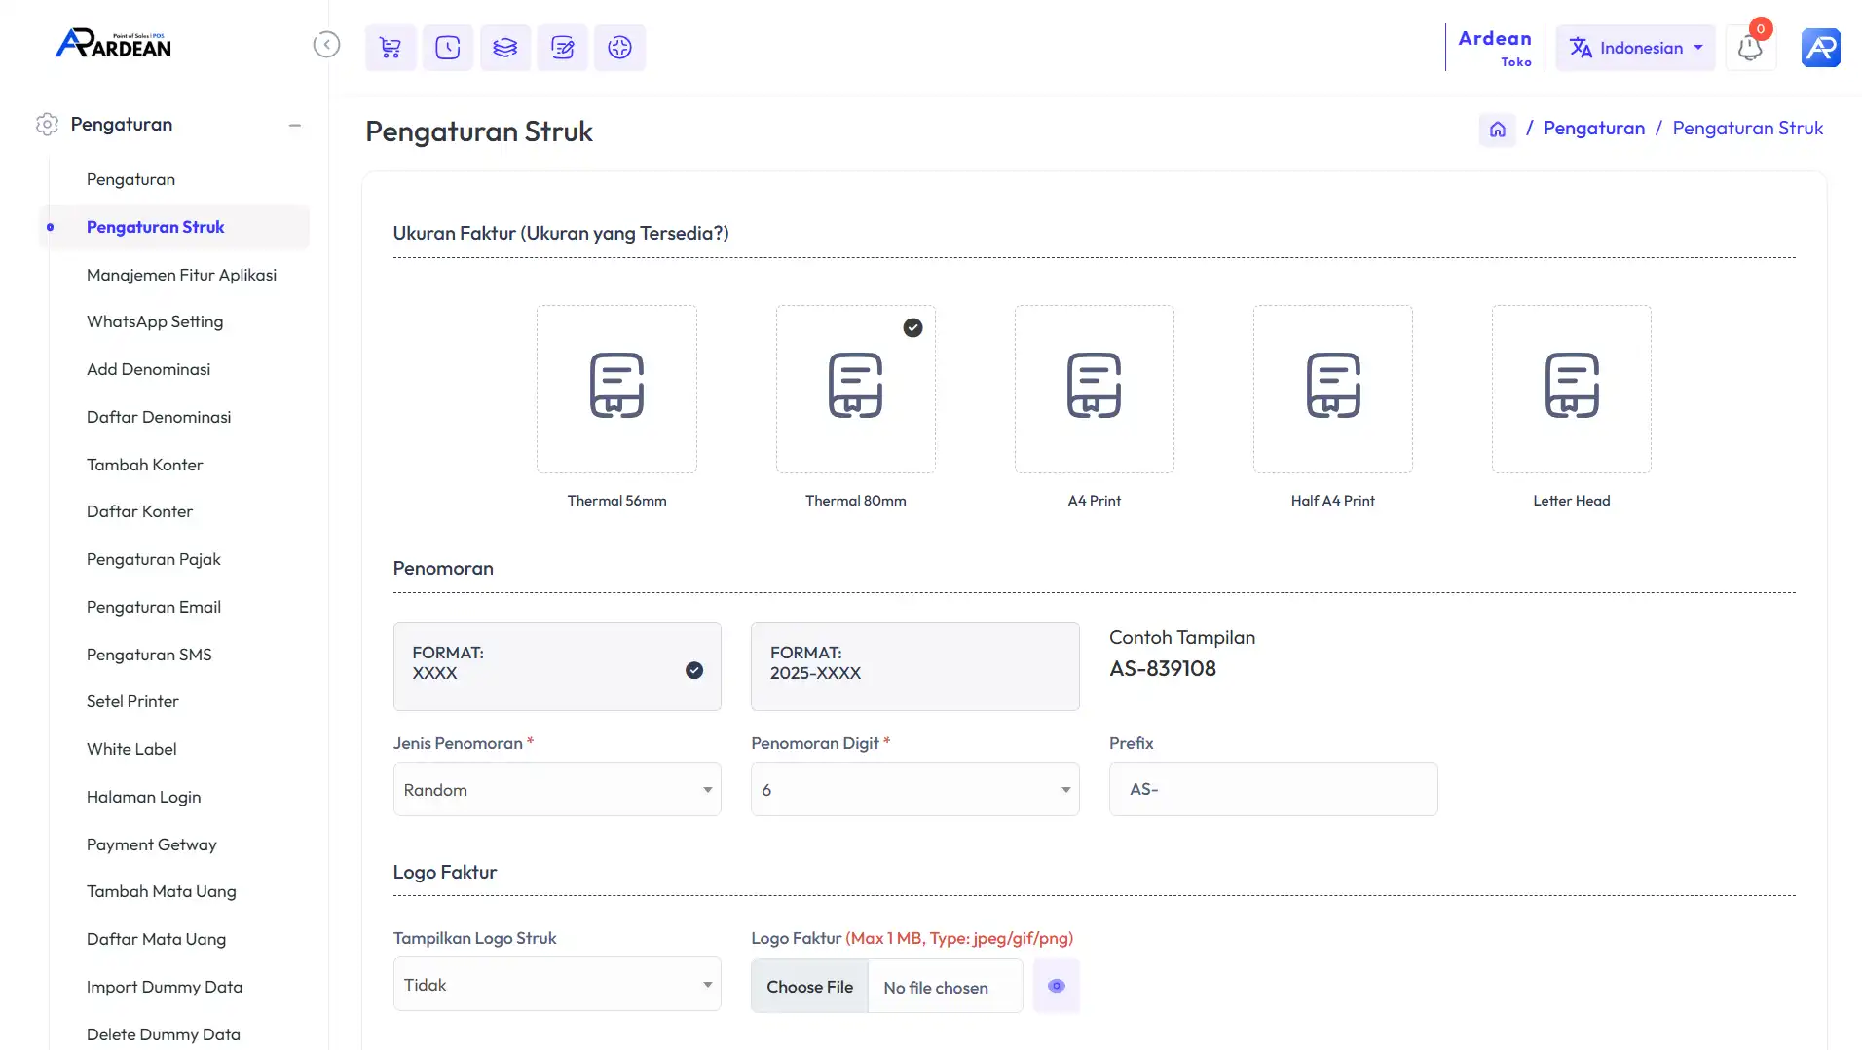The height and width of the screenshot is (1050, 1862).
Task: Preview the logo faktur with the eye icon
Action: 1056,986
